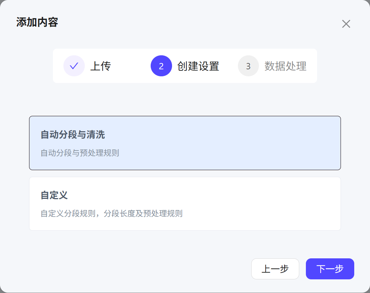Click the grey number 3 step circle
370x293 pixels.
(248, 65)
